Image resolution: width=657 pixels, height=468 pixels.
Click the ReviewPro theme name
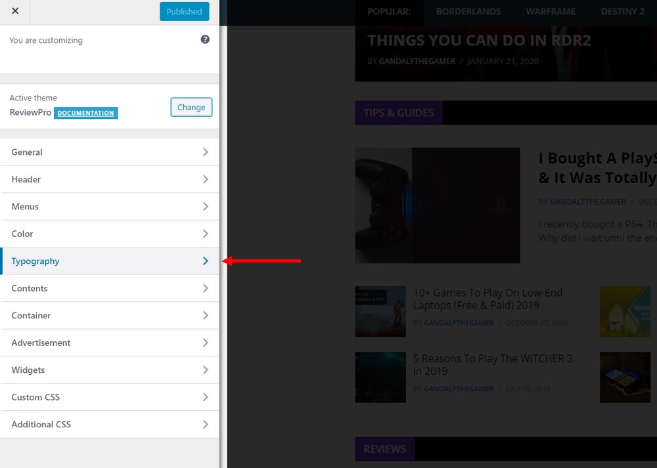(x=30, y=112)
